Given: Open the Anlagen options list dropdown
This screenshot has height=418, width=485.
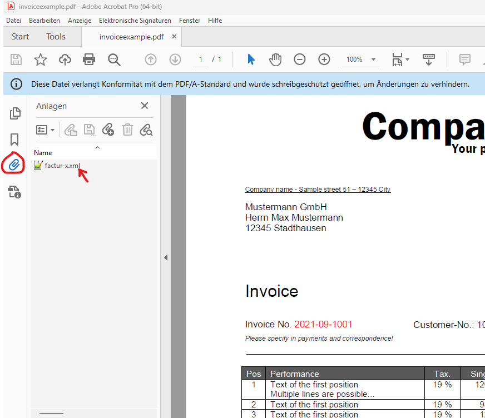Looking at the screenshot, I should coord(45,130).
